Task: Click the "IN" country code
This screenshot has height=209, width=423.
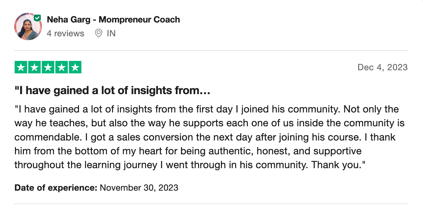Action: (x=111, y=33)
